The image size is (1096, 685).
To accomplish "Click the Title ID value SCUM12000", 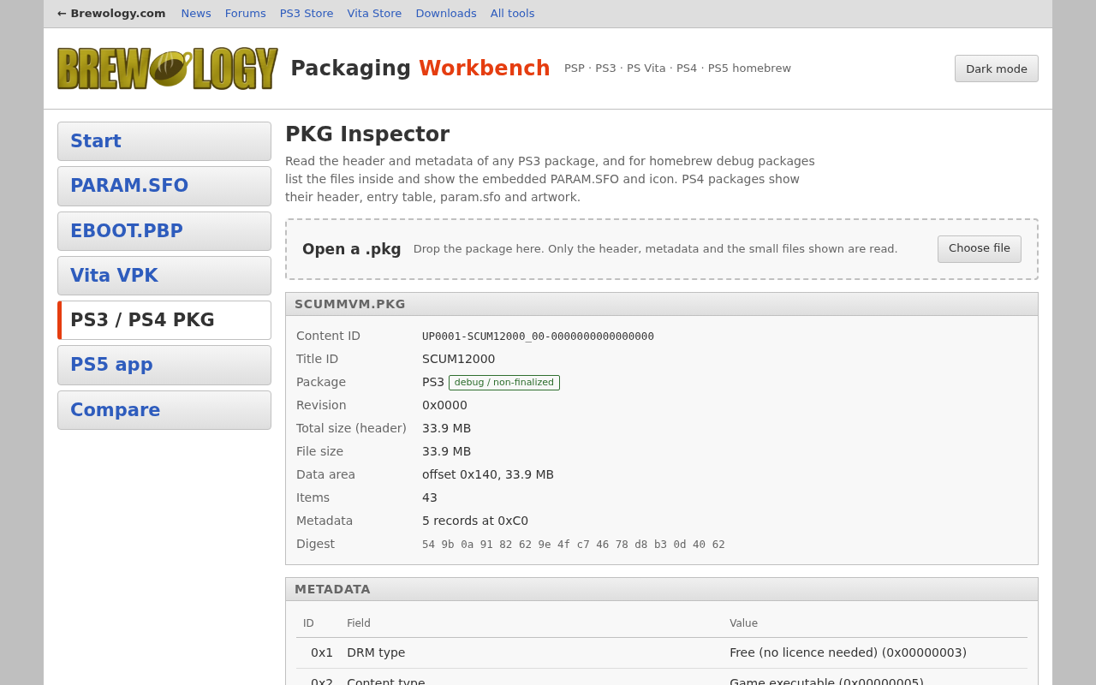I will tap(458, 359).
